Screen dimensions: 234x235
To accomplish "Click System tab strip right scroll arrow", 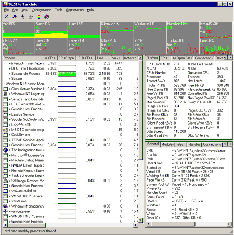I will pos(230,58).
